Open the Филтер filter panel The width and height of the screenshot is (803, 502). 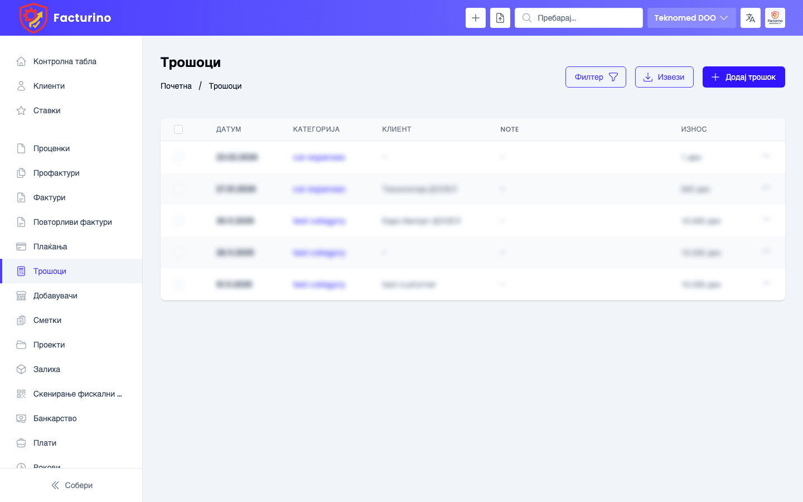coord(596,77)
